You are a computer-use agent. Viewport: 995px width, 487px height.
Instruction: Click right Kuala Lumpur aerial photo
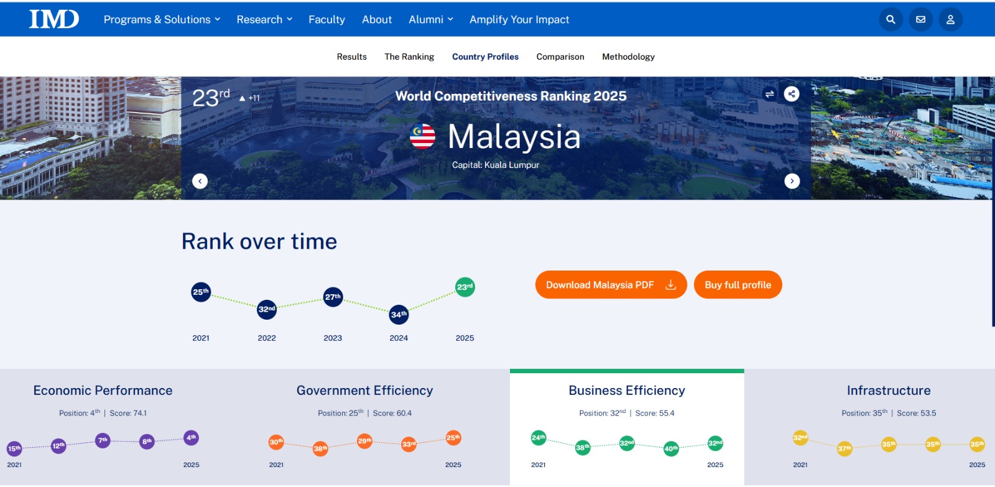(901, 138)
